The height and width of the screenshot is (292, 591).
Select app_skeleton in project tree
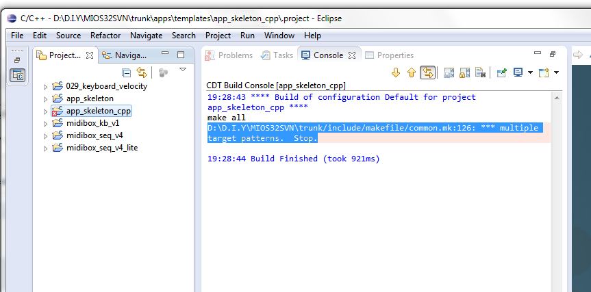pos(90,98)
